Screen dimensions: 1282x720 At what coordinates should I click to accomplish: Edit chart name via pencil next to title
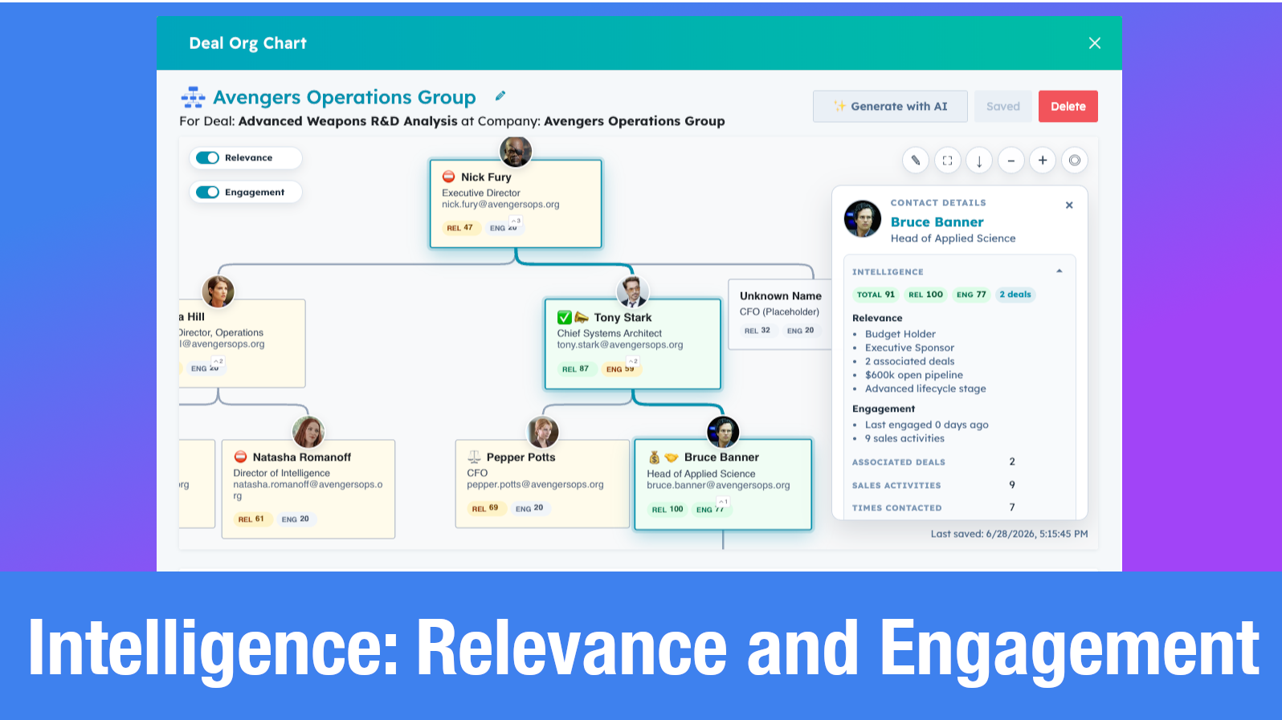pyautogui.click(x=500, y=96)
